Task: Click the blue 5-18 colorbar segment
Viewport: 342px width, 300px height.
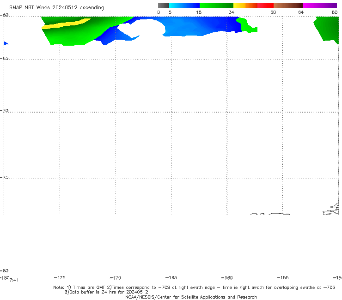Action: tap(184, 6)
